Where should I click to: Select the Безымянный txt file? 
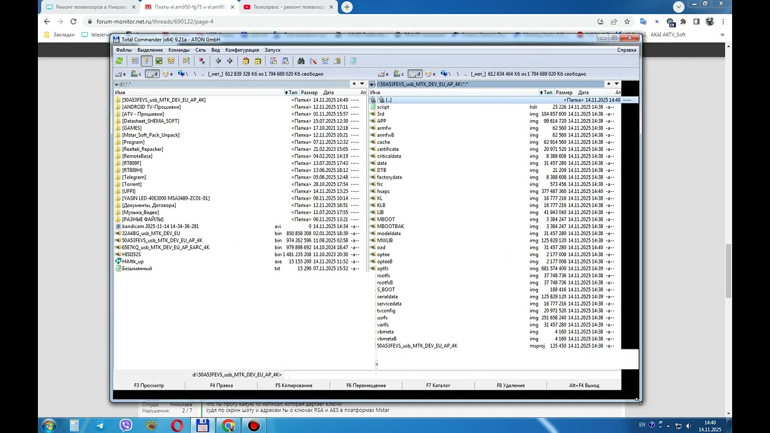pyautogui.click(x=137, y=269)
